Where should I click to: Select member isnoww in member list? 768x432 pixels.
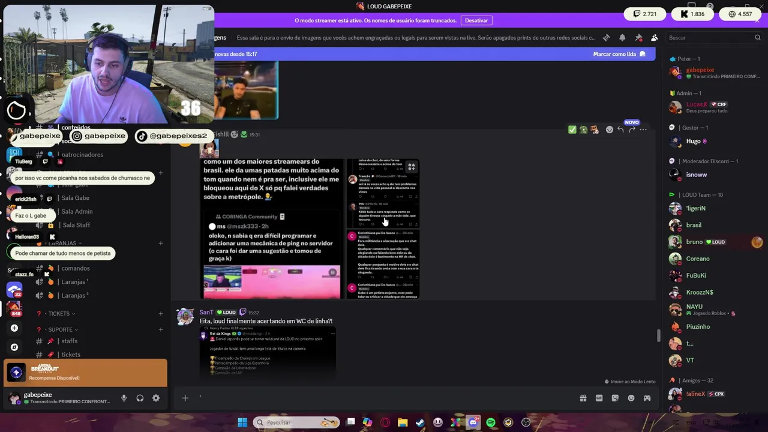714,175
